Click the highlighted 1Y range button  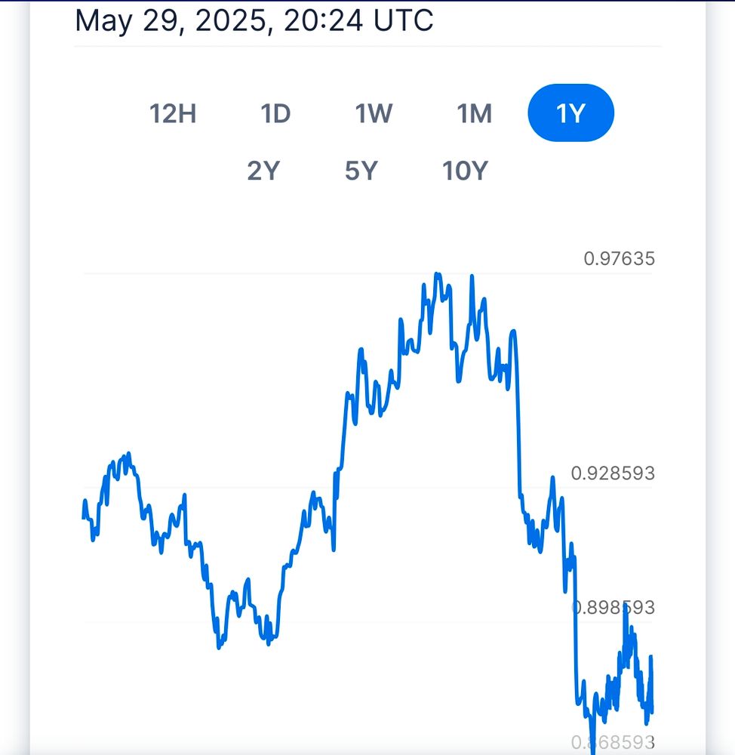pyautogui.click(x=570, y=114)
